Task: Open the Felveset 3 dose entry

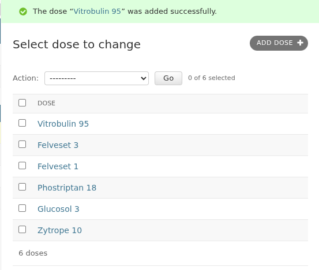Action: point(58,145)
